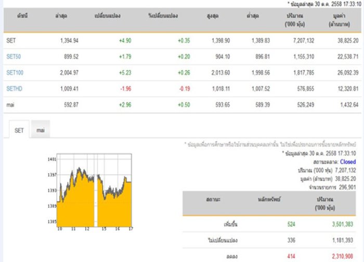The image size is (364, 262).
Task: Select mai change value +2.96
Action: [125, 104]
